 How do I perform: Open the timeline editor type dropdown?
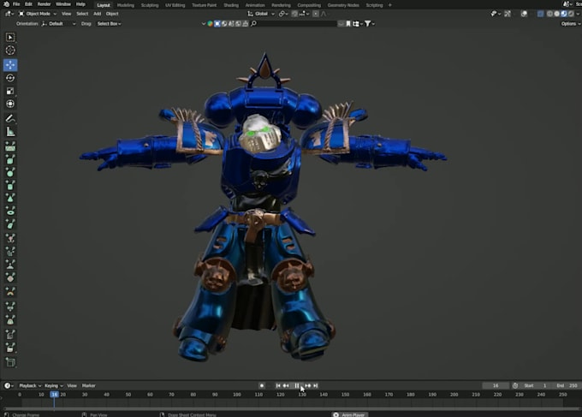9,385
